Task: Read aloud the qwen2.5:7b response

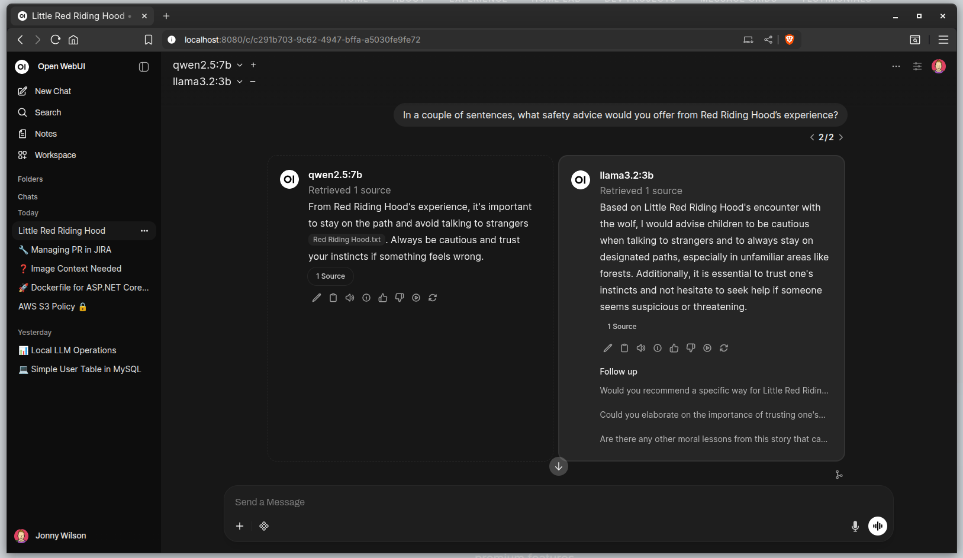Action: point(350,298)
